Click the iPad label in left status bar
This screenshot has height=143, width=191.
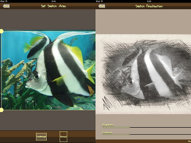[2, 1]
